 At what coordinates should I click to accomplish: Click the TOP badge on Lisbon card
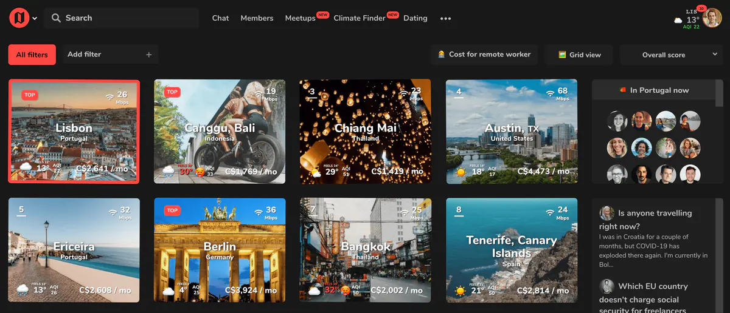point(29,95)
